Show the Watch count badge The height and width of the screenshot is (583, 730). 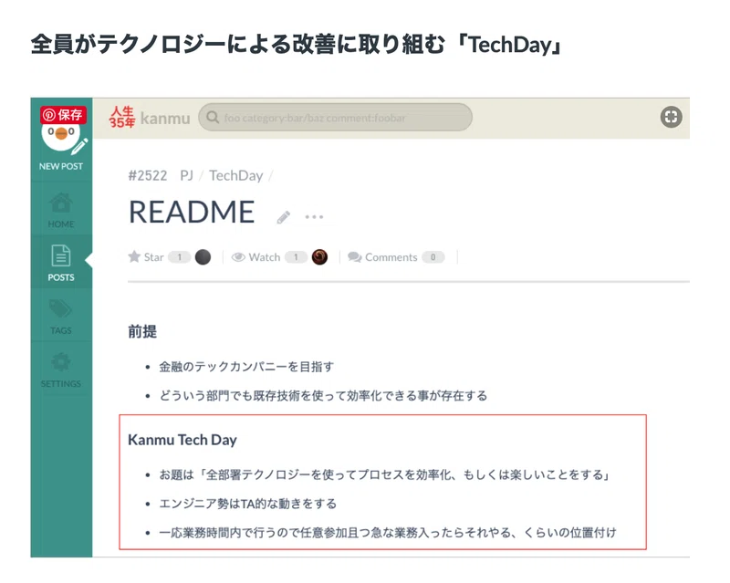296,257
